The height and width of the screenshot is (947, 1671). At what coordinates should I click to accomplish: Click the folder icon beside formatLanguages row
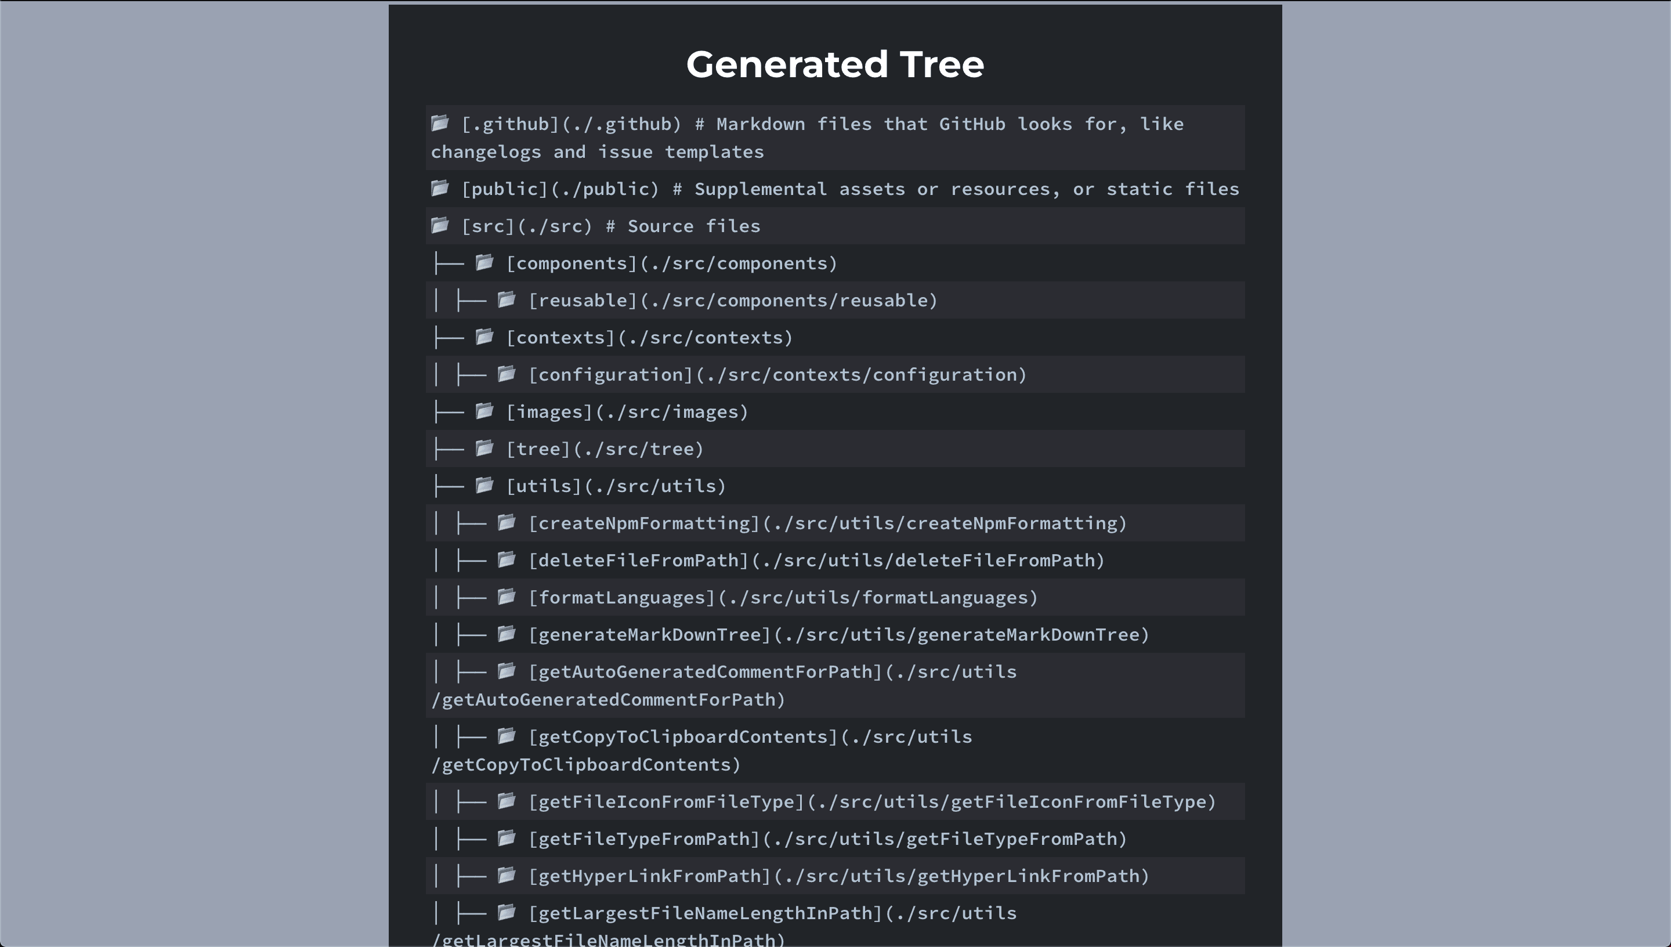(507, 596)
